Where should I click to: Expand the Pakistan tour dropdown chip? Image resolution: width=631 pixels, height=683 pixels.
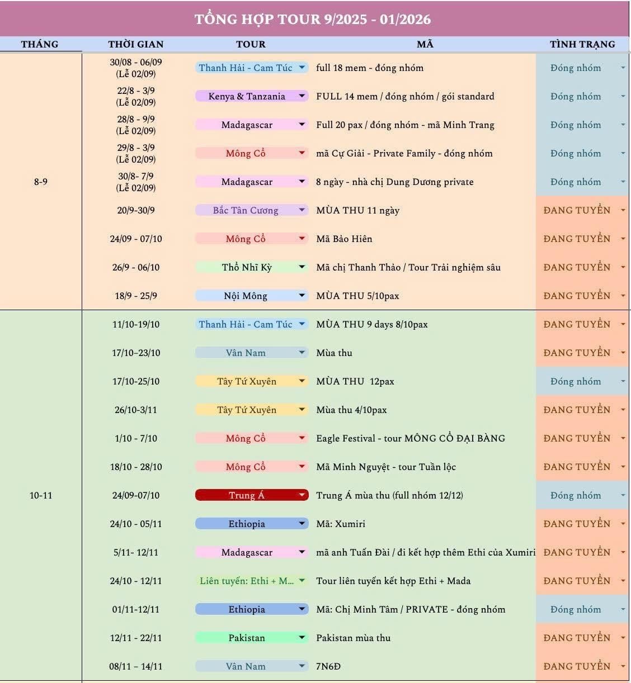click(302, 638)
